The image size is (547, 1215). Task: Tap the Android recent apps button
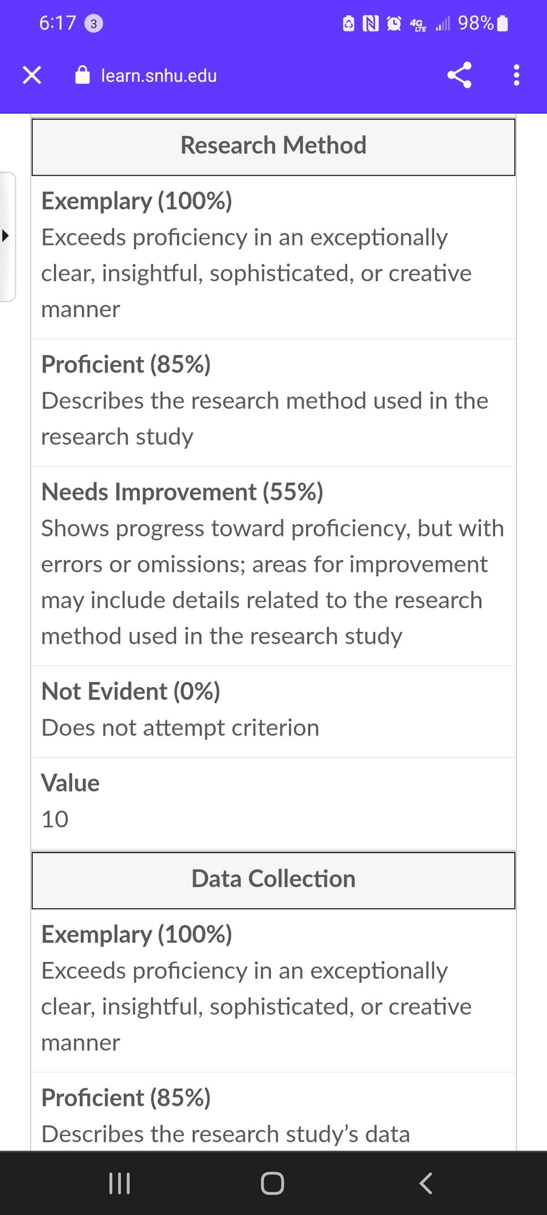119,1184
